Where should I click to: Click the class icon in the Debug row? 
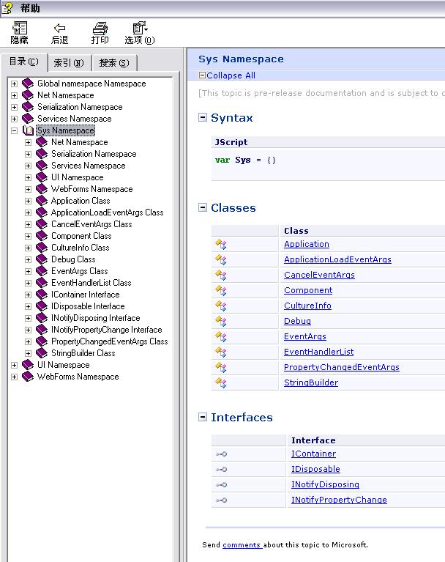(221, 322)
